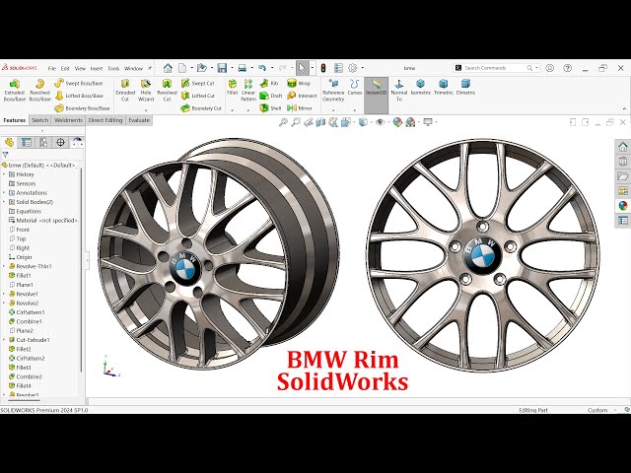Select the Revolved Boss/Base tool
The width and height of the screenshot is (631, 473).
pos(39,90)
